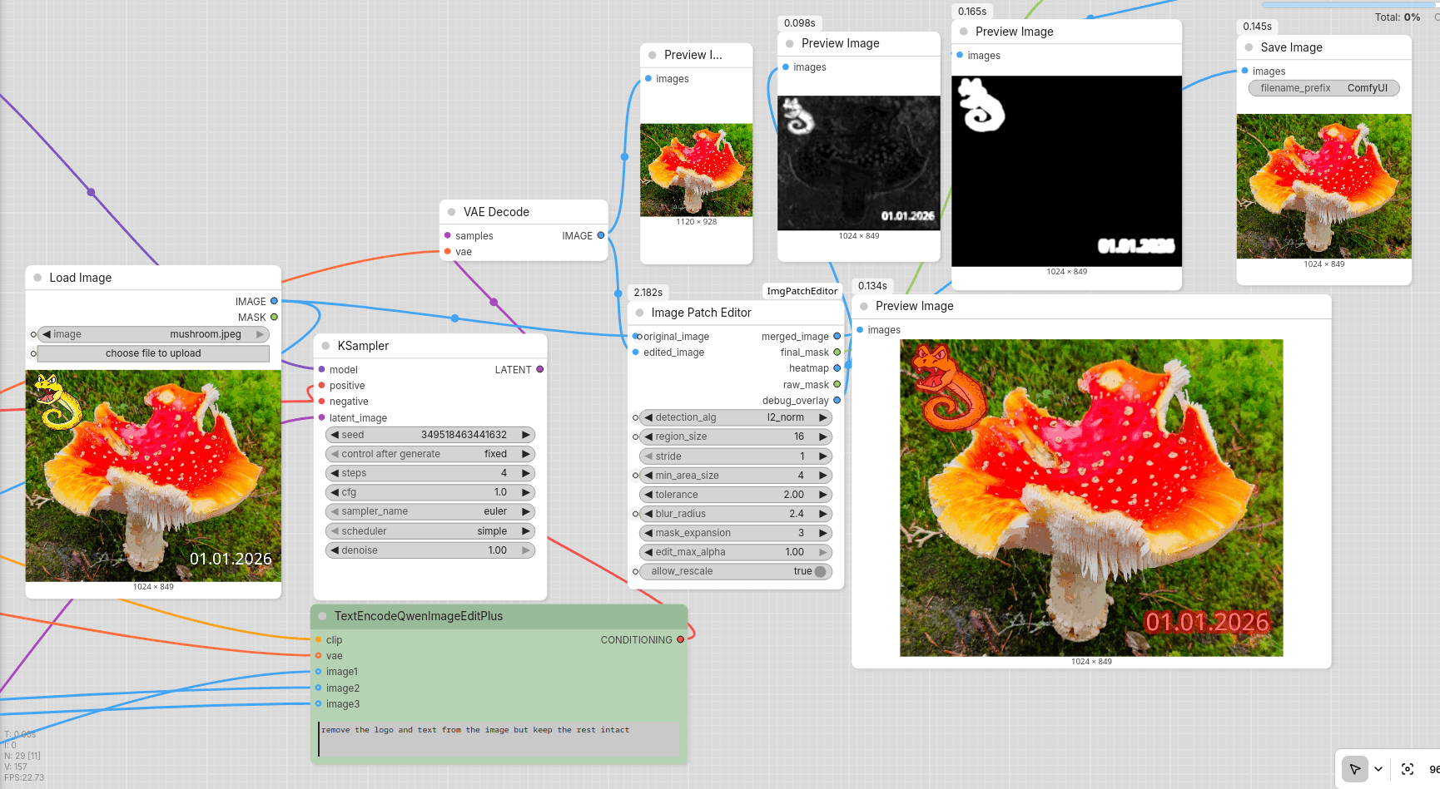Screen dimensions: 1440x789
Task: Click the mask_expansion field showing 3
Action: [736, 533]
